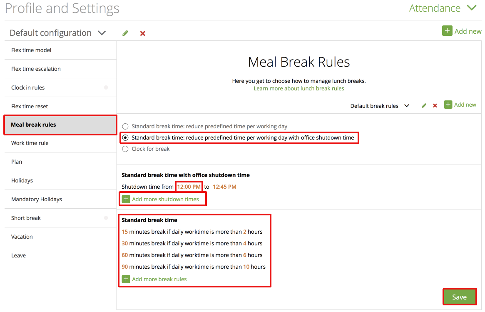The image size is (485, 312).
Task: Open the Vacation settings section
Action: 22,237
